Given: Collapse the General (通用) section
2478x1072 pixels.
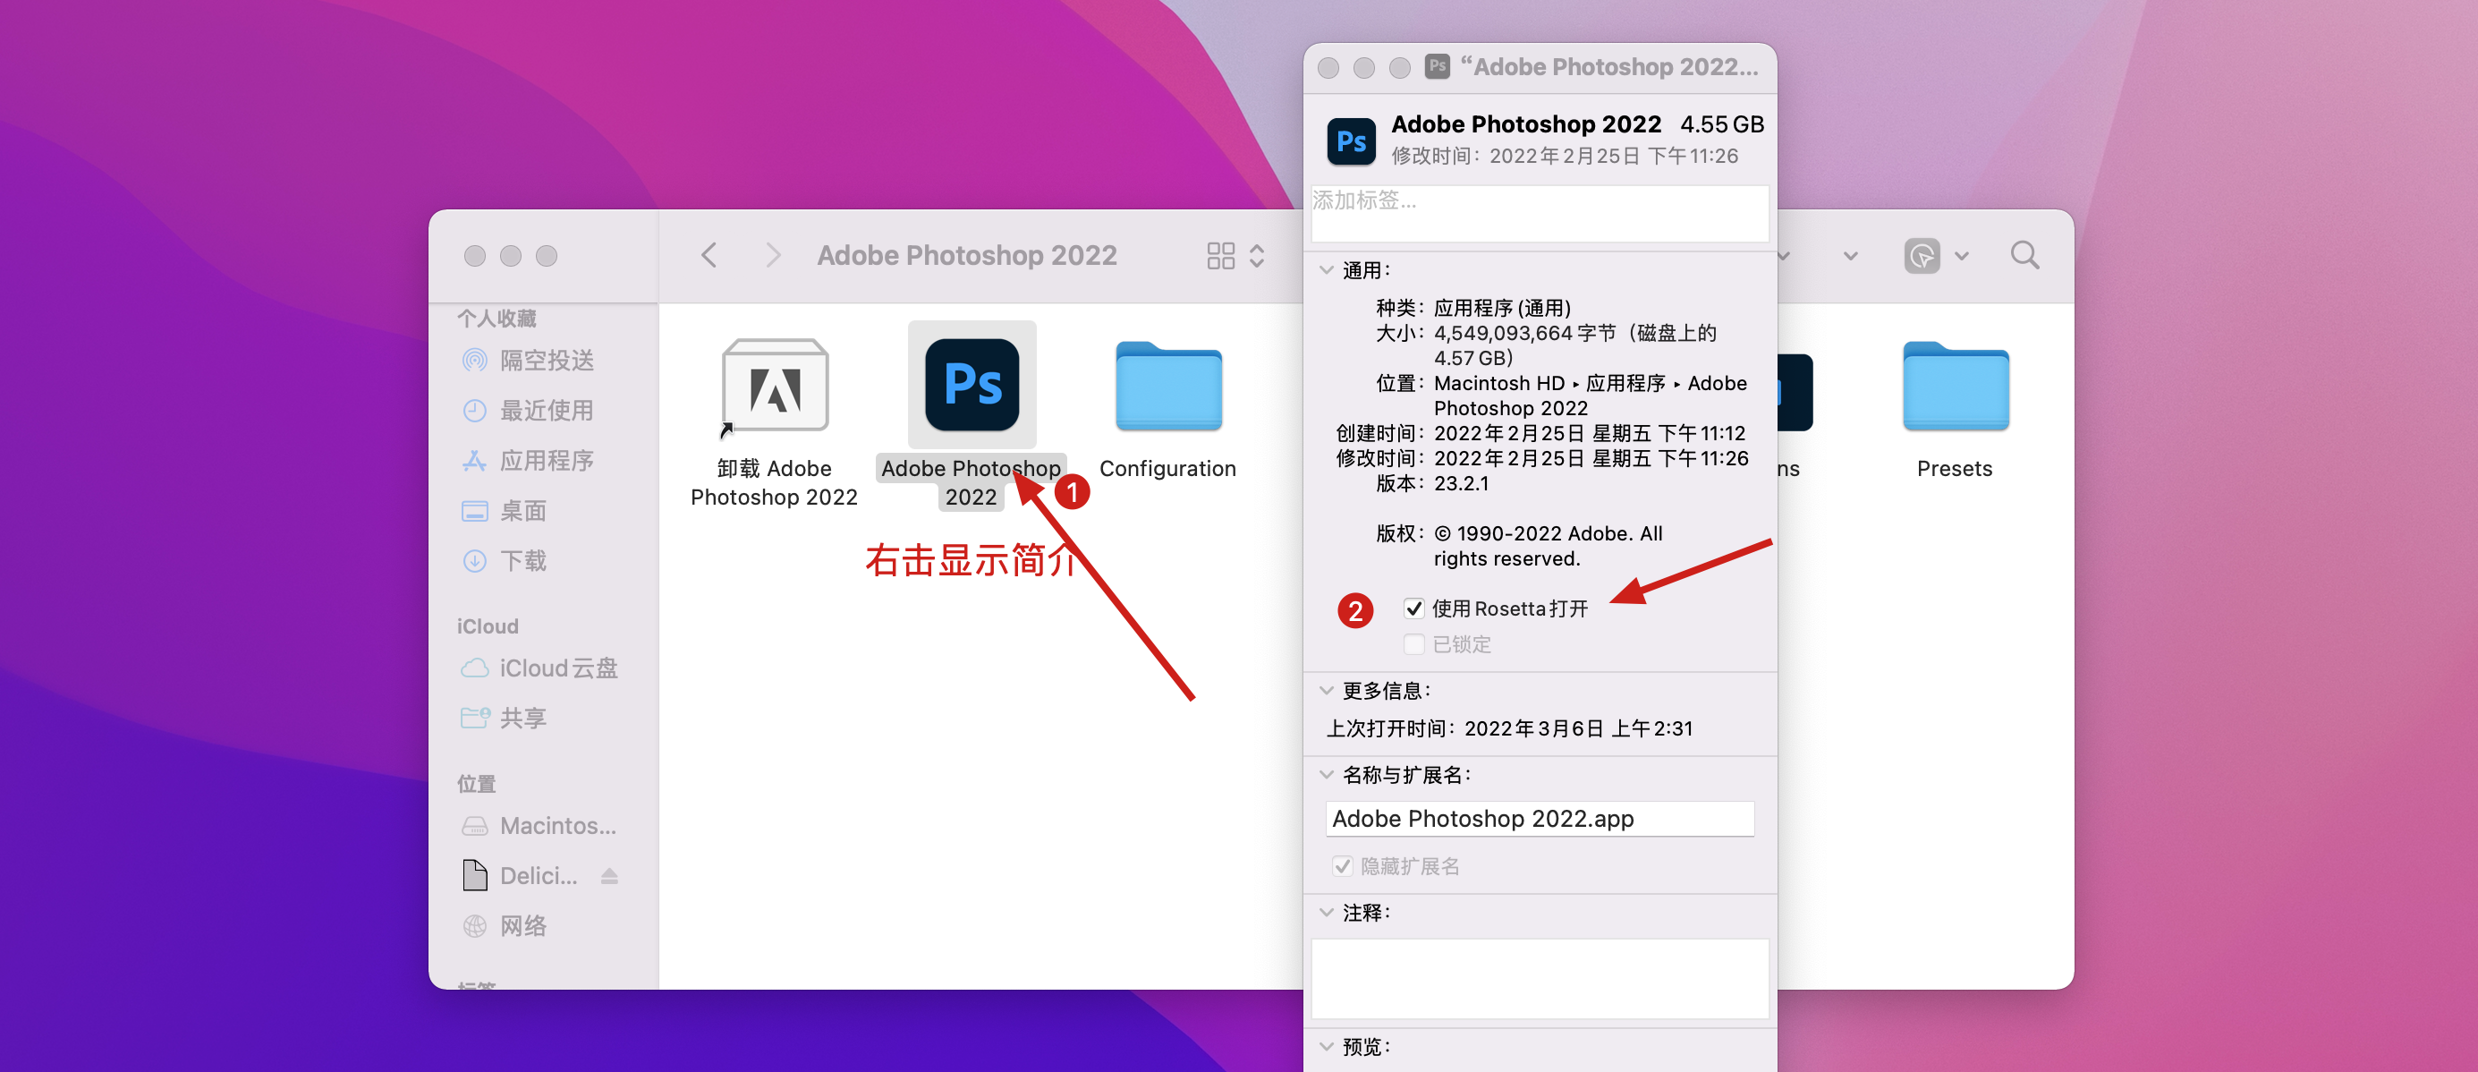Looking at the screenshot, I should 1327,270.
